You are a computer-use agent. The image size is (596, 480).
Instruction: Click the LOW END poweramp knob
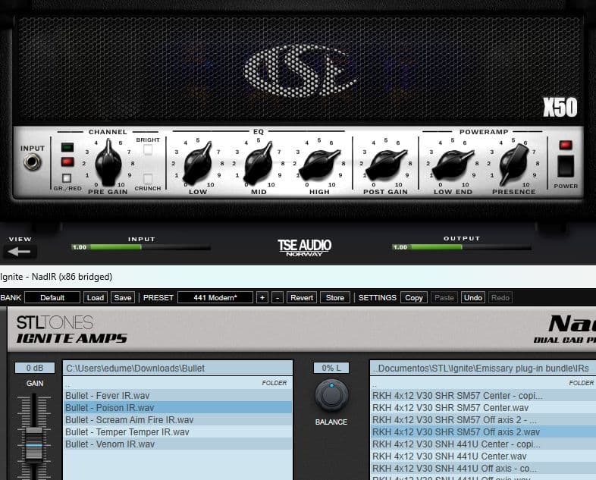point(453,165)
